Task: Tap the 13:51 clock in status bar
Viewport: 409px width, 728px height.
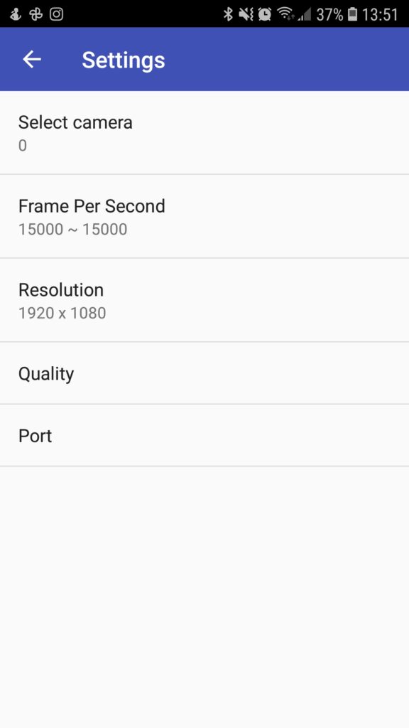Action: point(380,14)
